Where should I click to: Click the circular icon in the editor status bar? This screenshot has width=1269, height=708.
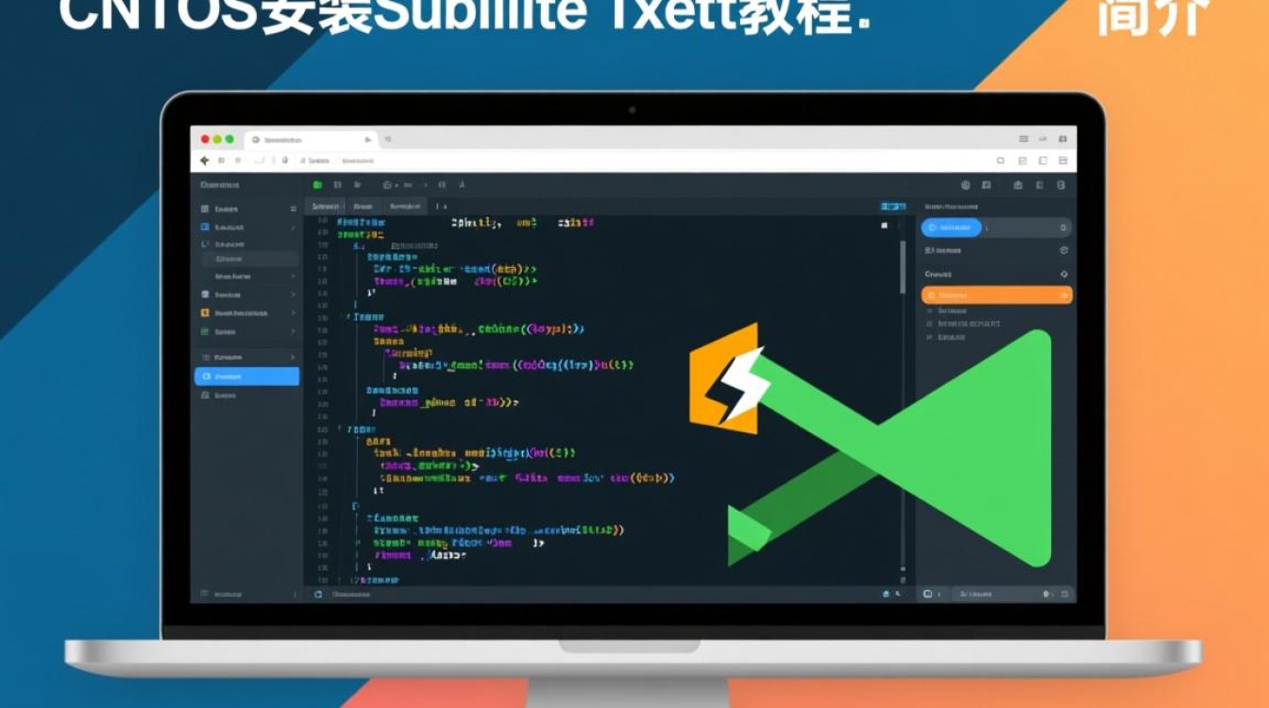pos(318,595)
